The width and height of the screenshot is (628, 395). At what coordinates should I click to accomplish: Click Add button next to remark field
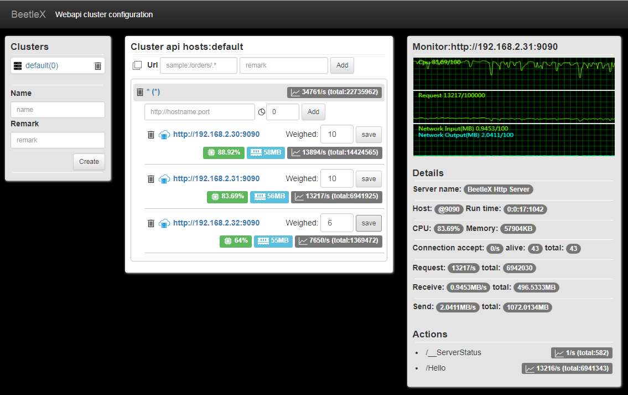tap(342, 65)
